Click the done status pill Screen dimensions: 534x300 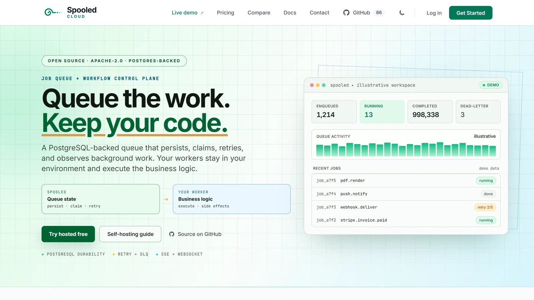click(488, 194)
